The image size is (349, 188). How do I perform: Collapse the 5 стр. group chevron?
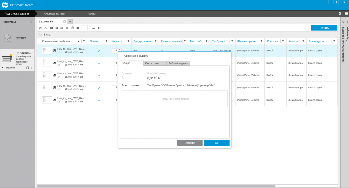click(40, 35)
